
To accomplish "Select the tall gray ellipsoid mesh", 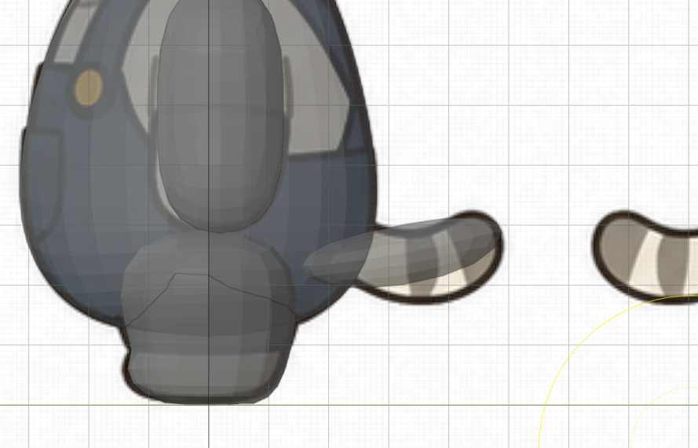I will [221, 115].
